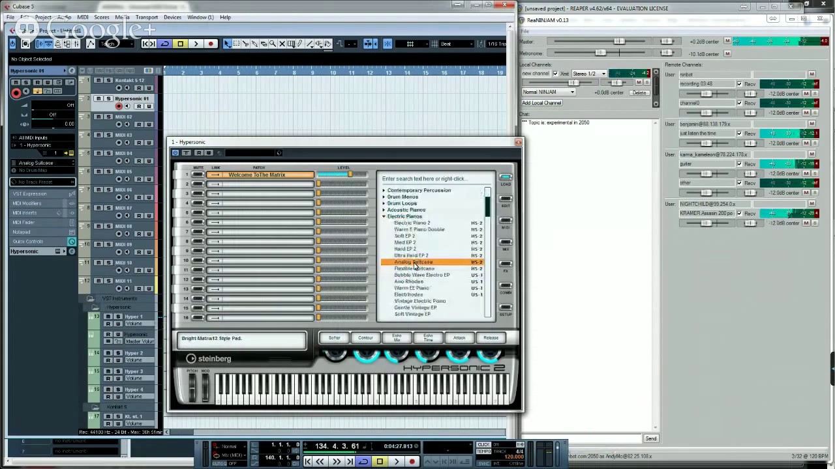Open the Project menu
The width and height of the screenshot is (835, 469).
43,17
